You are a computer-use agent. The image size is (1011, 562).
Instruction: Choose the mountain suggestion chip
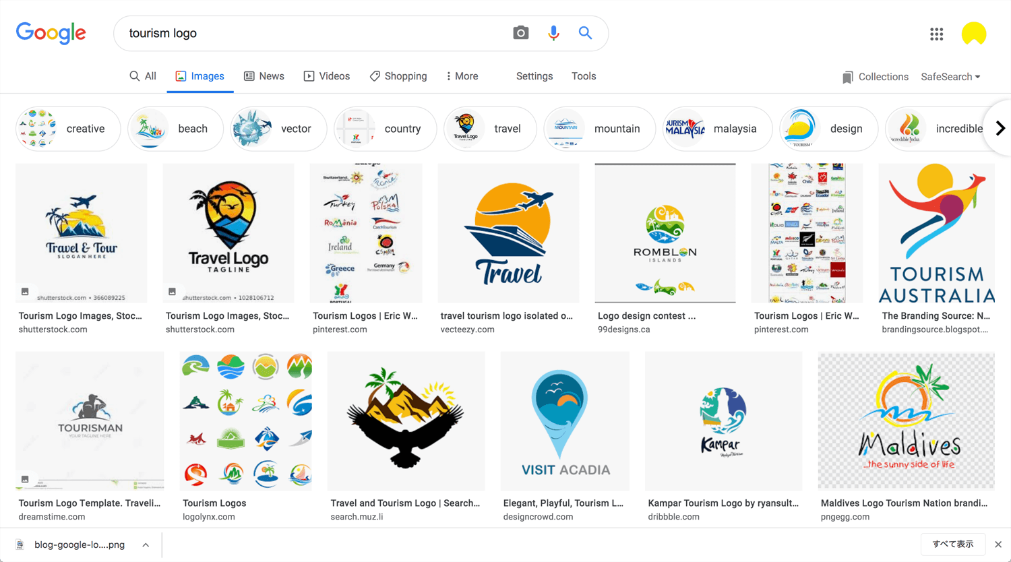pyautogui.click(x=599, y=129)
